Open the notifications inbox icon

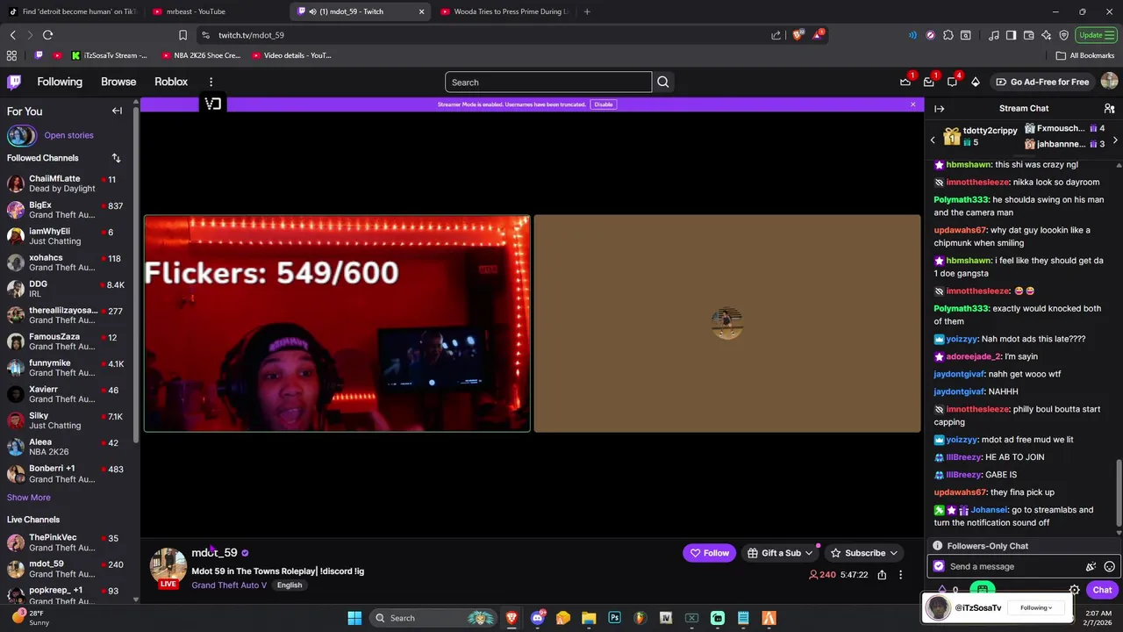(928, 82)
